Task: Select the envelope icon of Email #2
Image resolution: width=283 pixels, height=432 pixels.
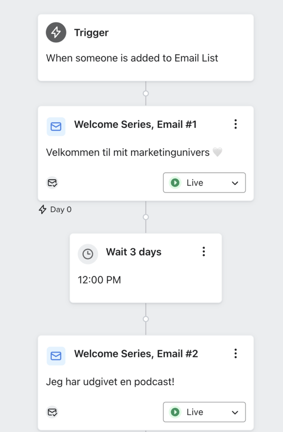Action: point(56,356)
